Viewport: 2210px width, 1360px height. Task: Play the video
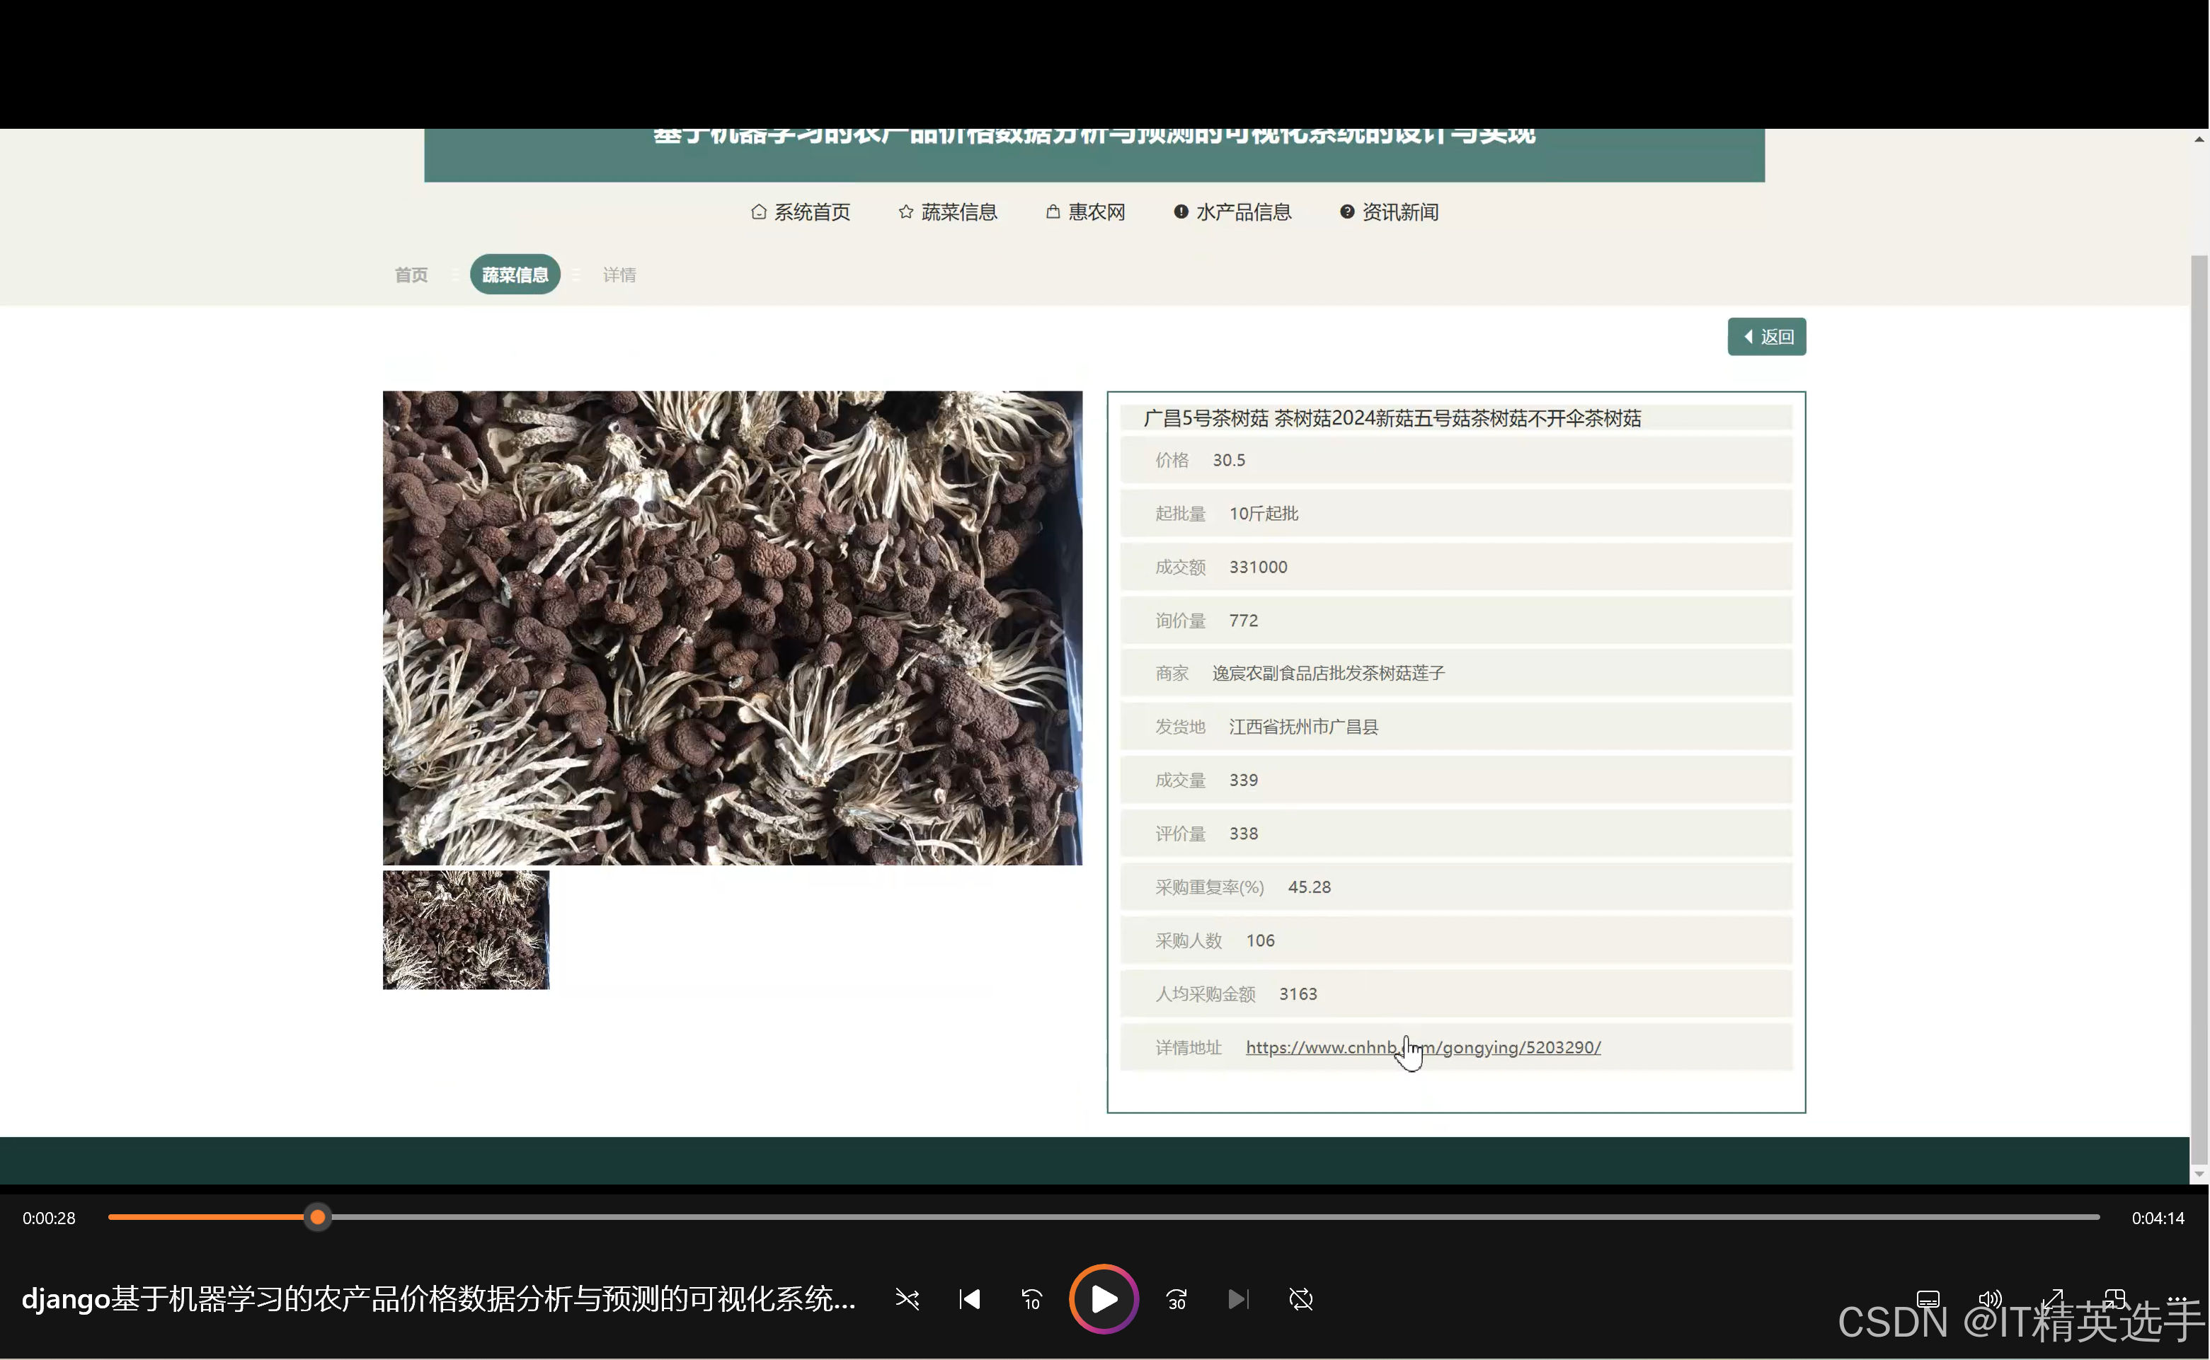pyautogui.click(x=1103, y=1299)
